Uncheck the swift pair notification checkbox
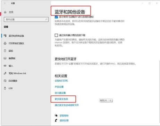160x126 pixels. pyautogui.click(x=56, y=17)
